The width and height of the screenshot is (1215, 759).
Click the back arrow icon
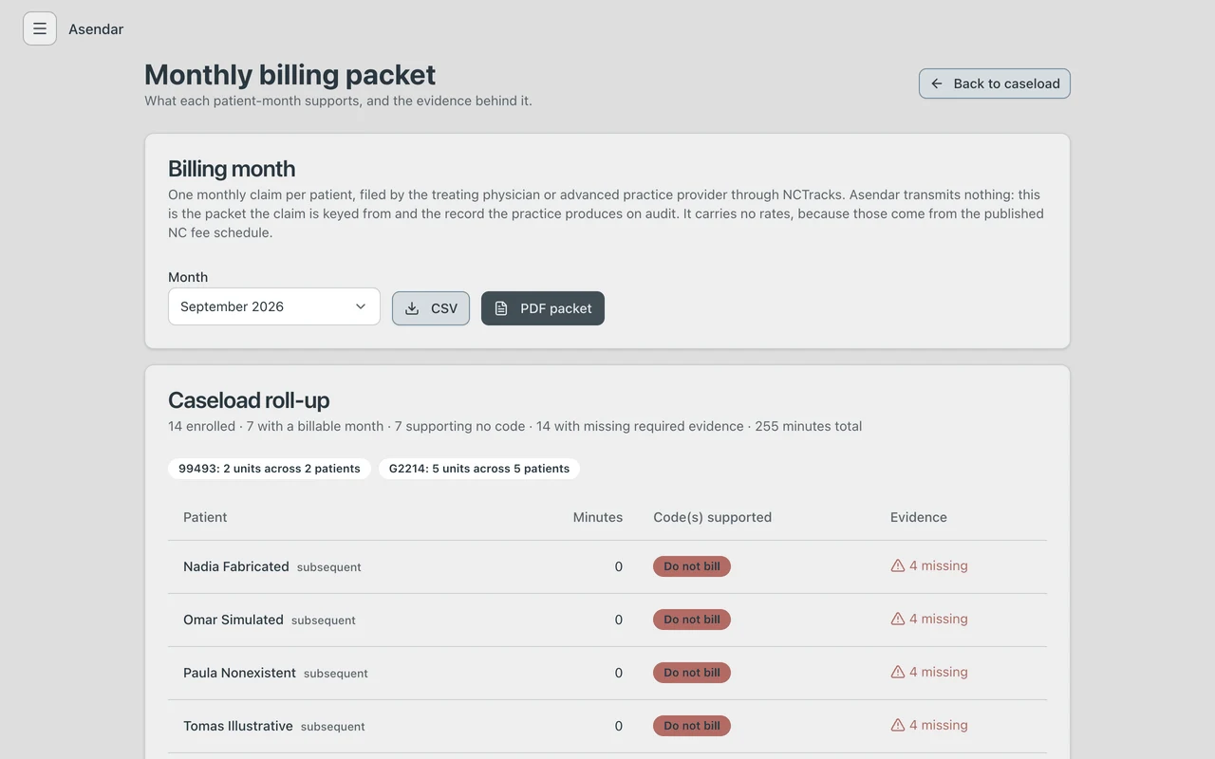937,83
